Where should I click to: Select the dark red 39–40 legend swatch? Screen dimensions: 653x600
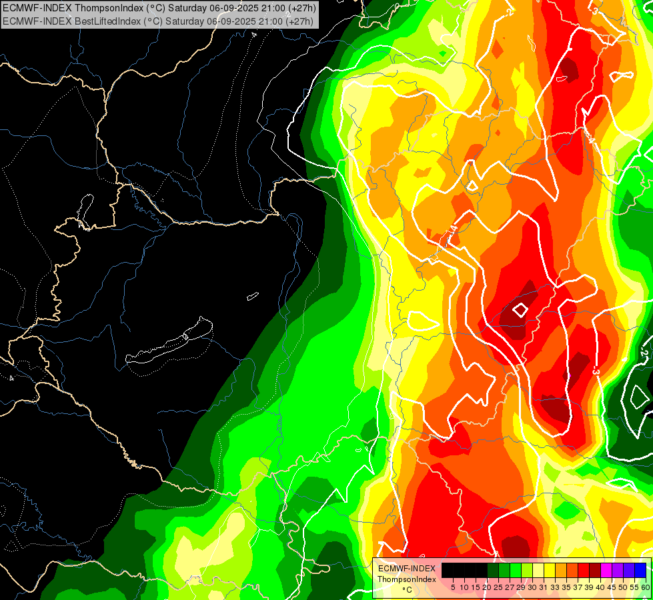coord(595,571)
